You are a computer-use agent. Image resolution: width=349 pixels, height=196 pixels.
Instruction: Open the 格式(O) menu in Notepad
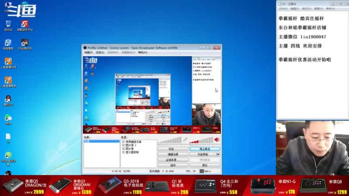(307, 9)
